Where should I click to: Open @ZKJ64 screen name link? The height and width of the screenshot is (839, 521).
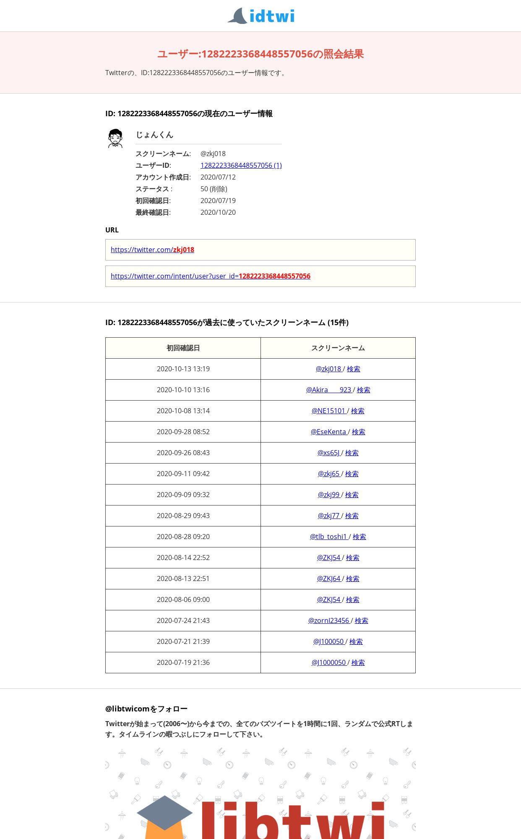tap(329, 578)
